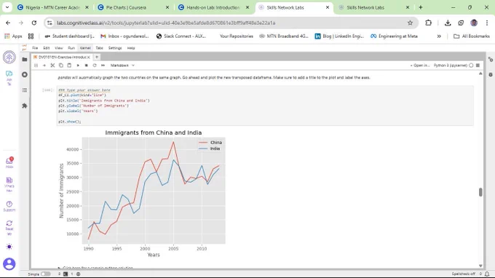Open the Support help icon

coord(9,207)
